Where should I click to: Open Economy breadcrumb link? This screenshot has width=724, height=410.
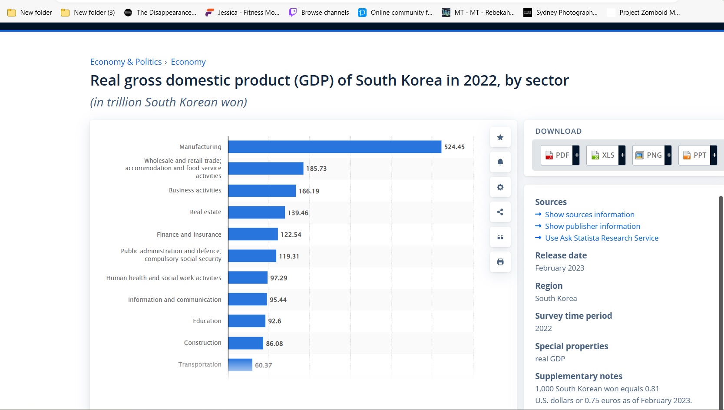188,62
